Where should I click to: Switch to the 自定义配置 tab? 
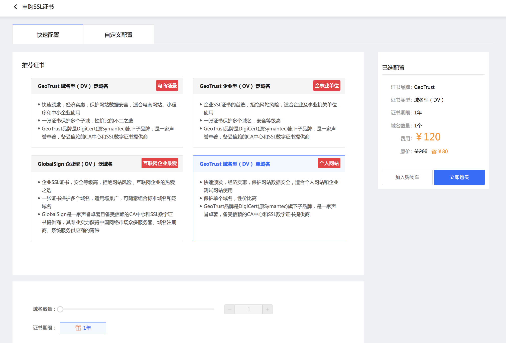(x=118, y=35)
